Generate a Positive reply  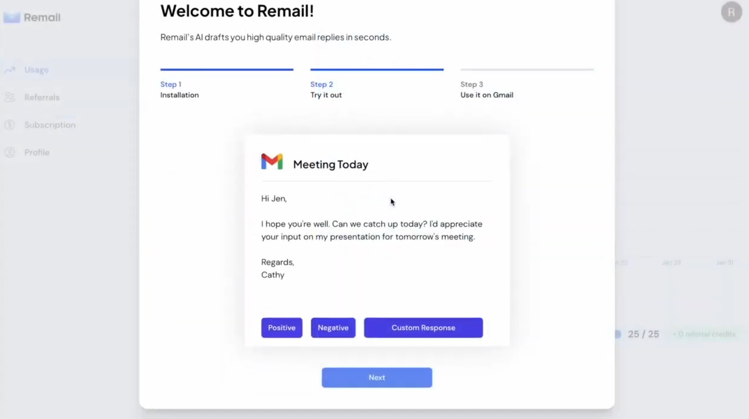pyautogui.click(x=282, y=328)
